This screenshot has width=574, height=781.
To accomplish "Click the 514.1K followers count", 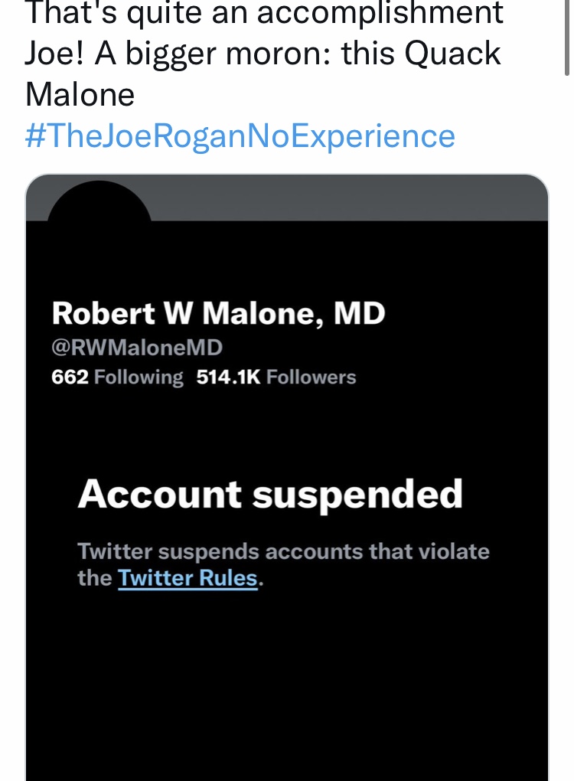I will point(229,377).
